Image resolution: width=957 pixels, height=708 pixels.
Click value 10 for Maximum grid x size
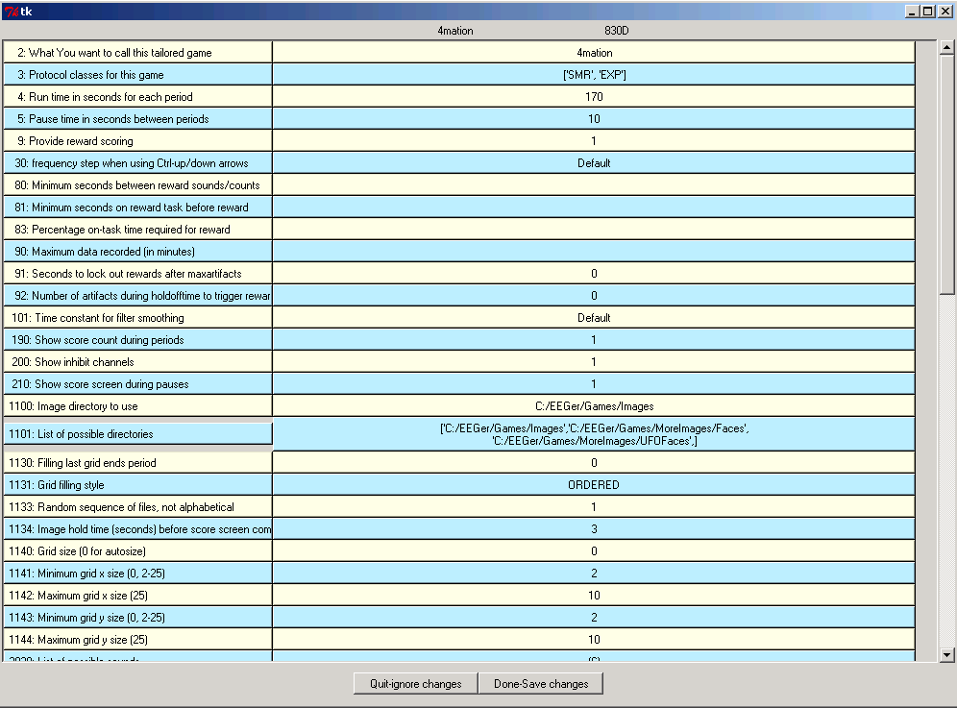(x=594, y=595)
